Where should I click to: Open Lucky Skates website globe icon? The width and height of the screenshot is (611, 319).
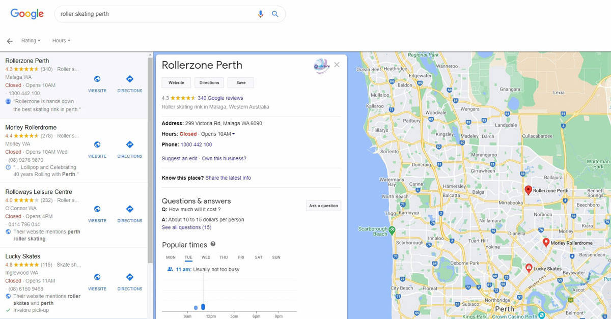[97, 277]
